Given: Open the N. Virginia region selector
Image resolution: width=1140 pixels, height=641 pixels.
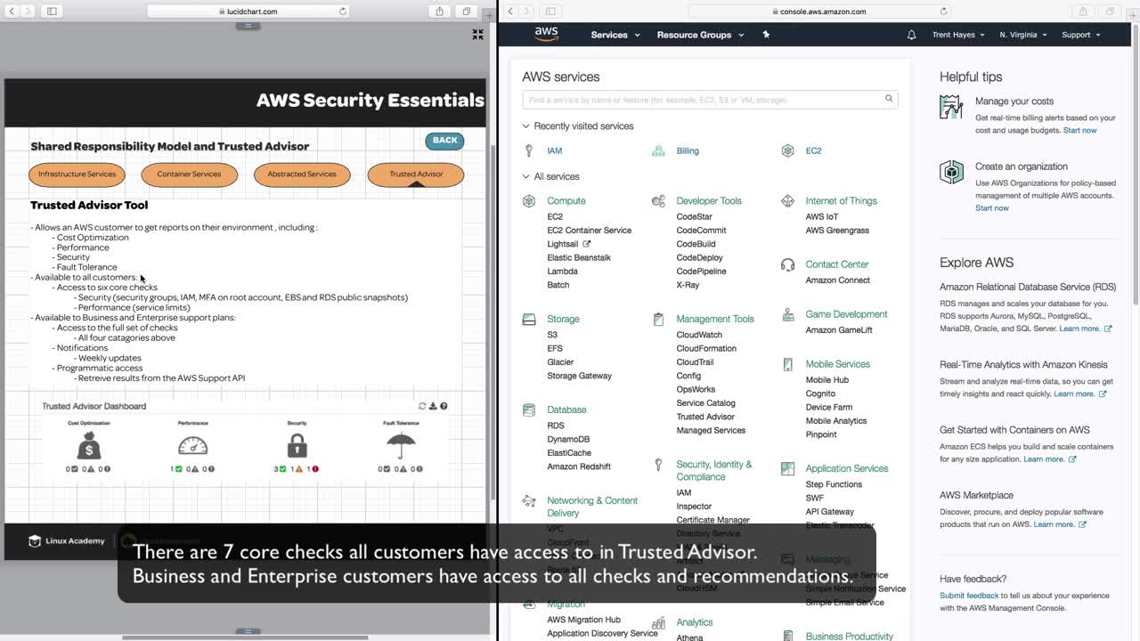Looking at the screenshot, I should tap(1023, 35).
